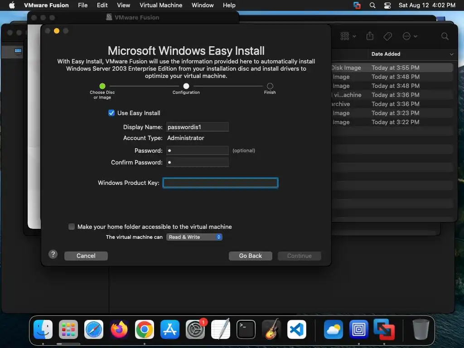This screenshot has width=464, height=348.
Task: Click the Date Added sort chevron
Action: click(x=452, y=54)
